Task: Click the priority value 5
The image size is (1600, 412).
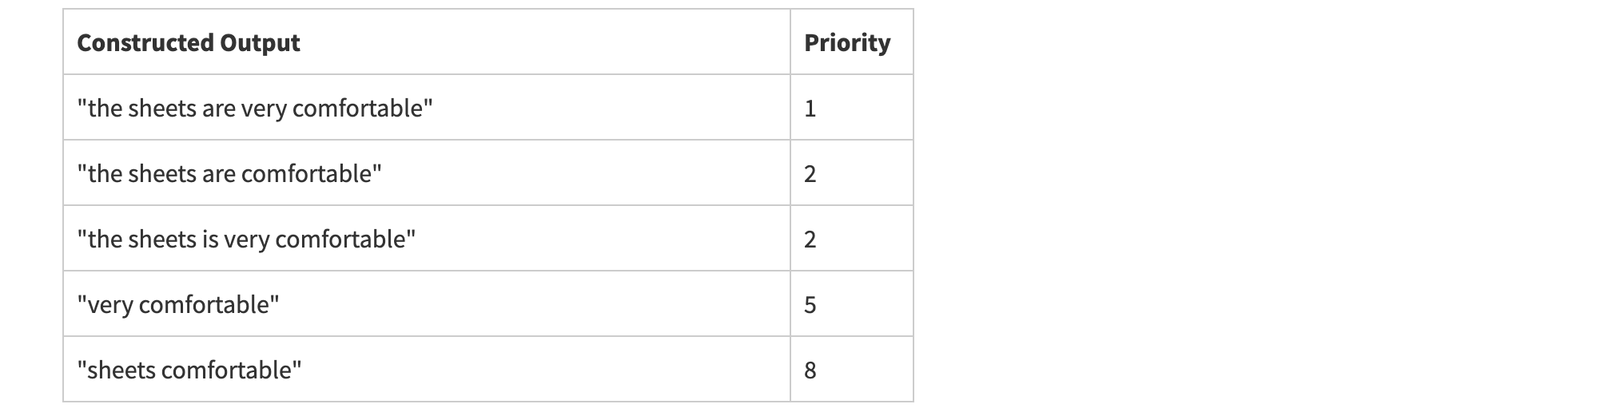Action: [x=810, y=305]
